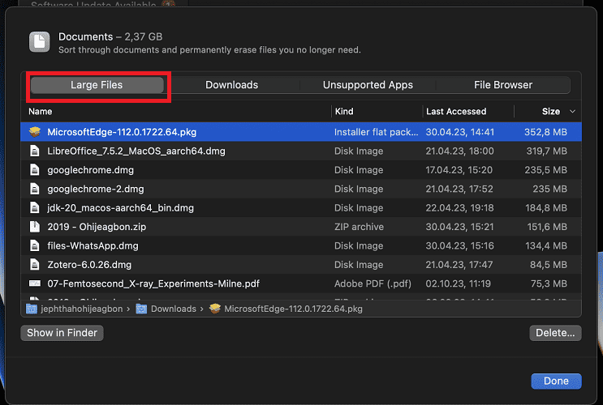Switch to File Browser tab

click(503, 85)
